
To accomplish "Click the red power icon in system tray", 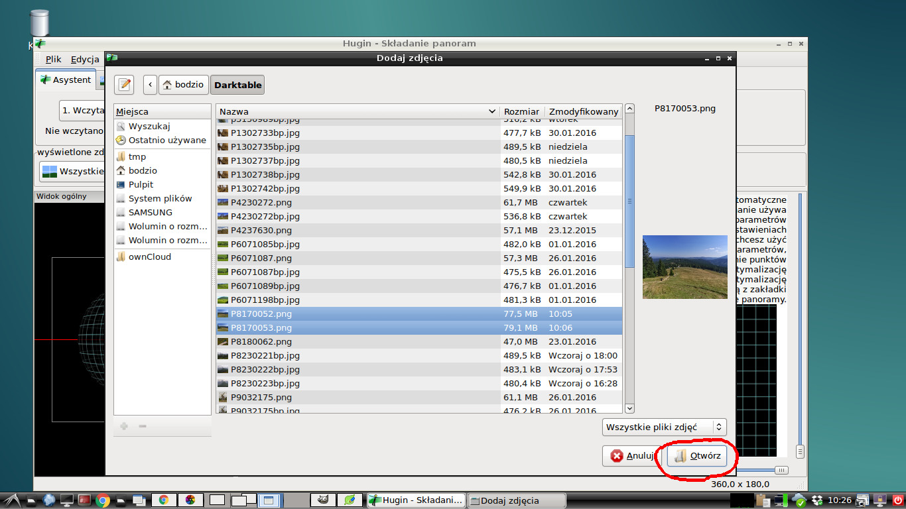I will pyautogui.click(x=898, y=500).
